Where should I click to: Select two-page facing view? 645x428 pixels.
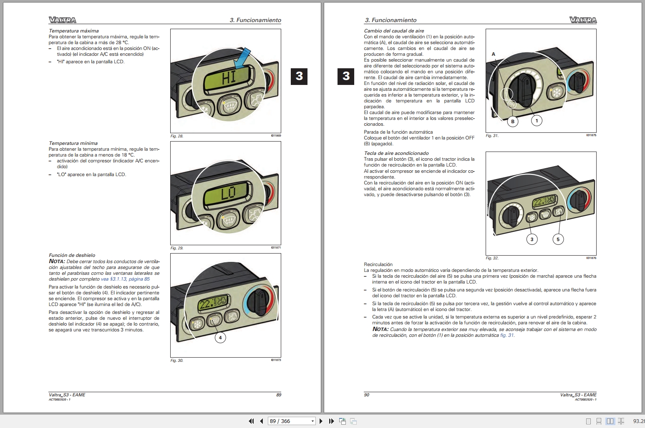click(x=610, y=421)
